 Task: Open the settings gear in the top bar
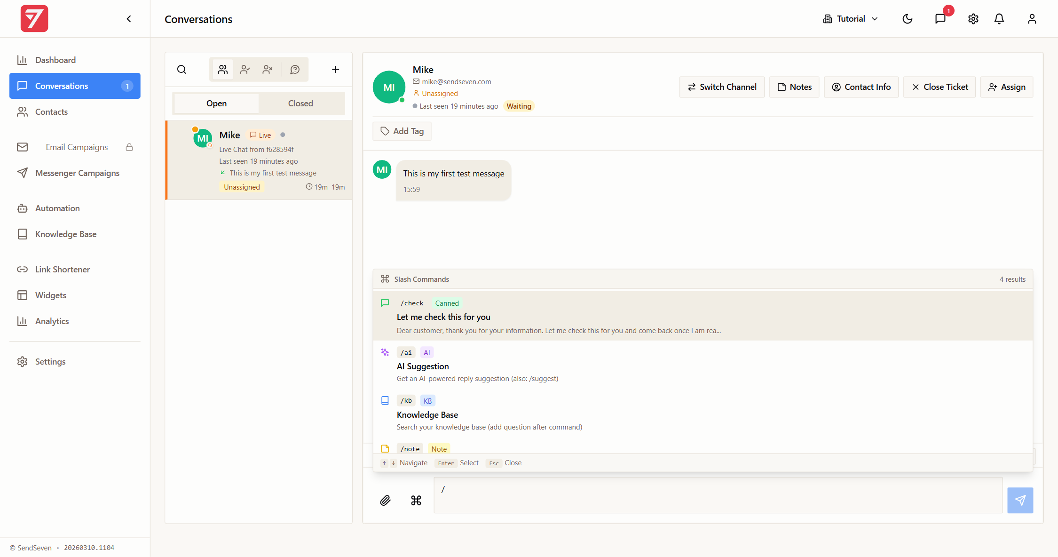pos(973,19)
